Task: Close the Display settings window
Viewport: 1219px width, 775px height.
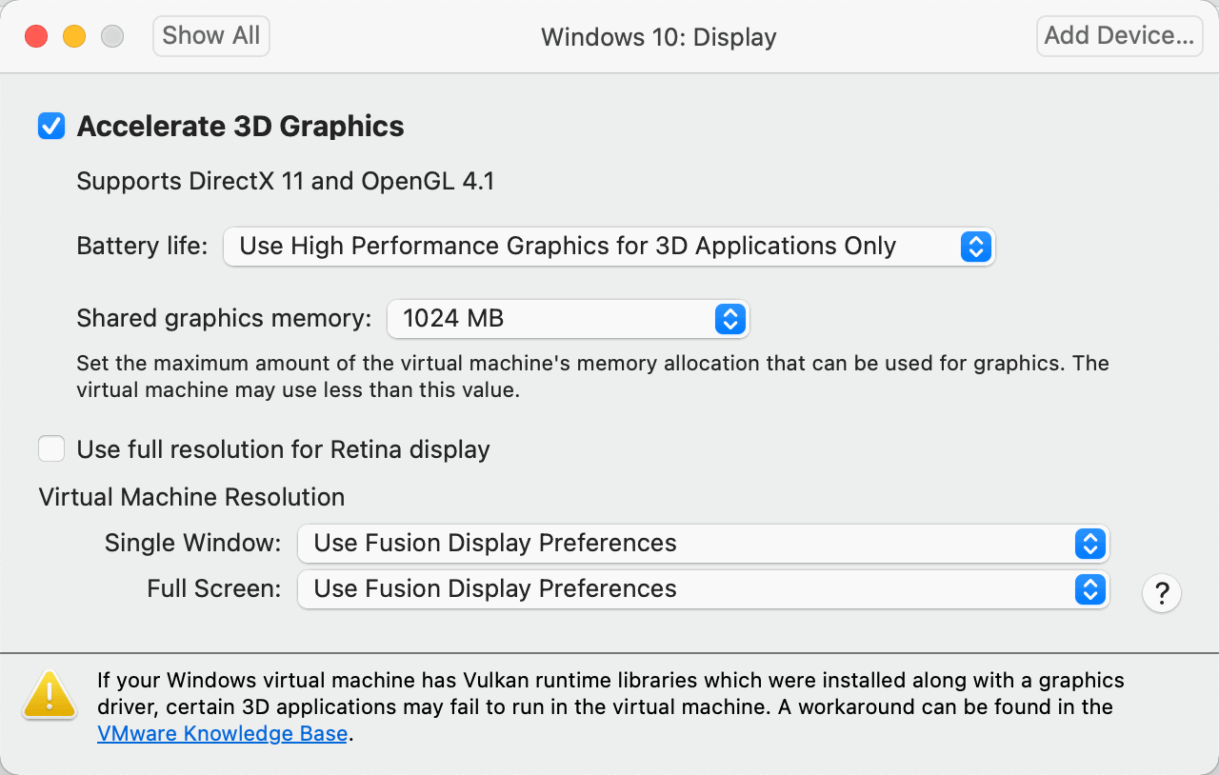Action: [x=36, y=36]
